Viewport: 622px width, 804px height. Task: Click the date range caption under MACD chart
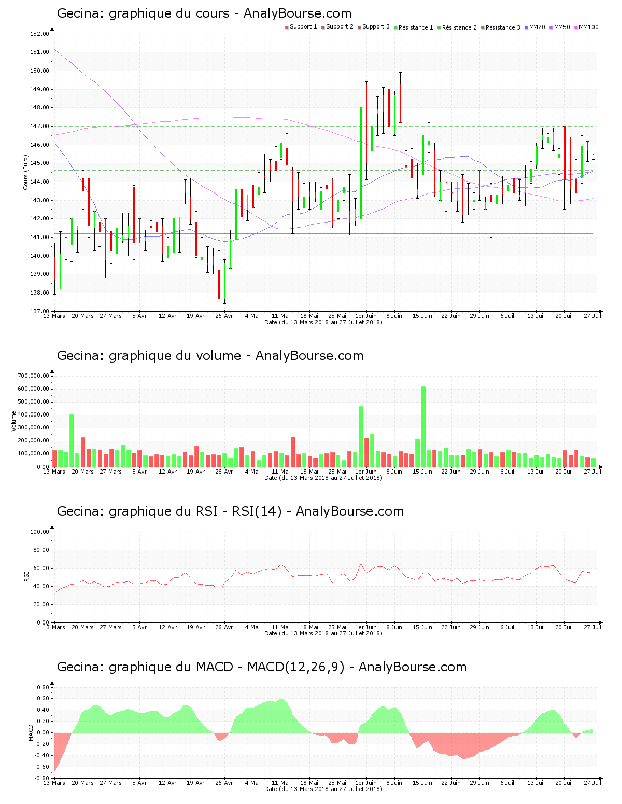coord(323,789)
